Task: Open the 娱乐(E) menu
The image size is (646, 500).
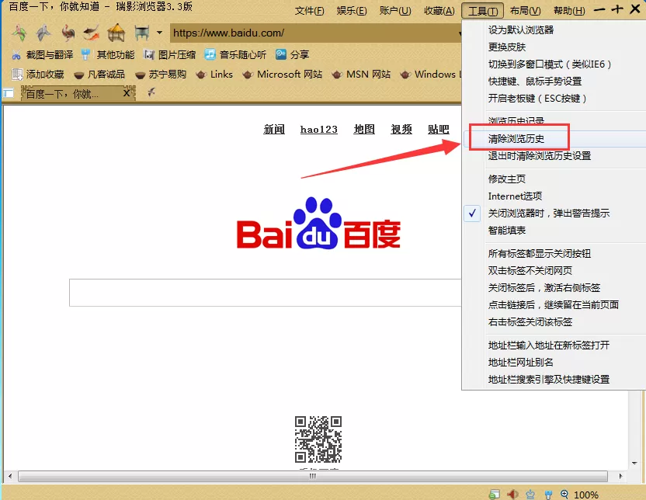Action: coord(352,11)
